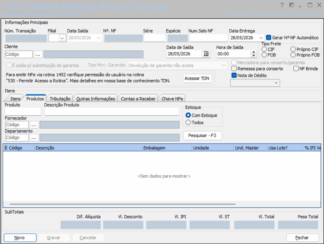The image size is (324, 244).
Task: Click the Série input field
Action: point(154,38)
